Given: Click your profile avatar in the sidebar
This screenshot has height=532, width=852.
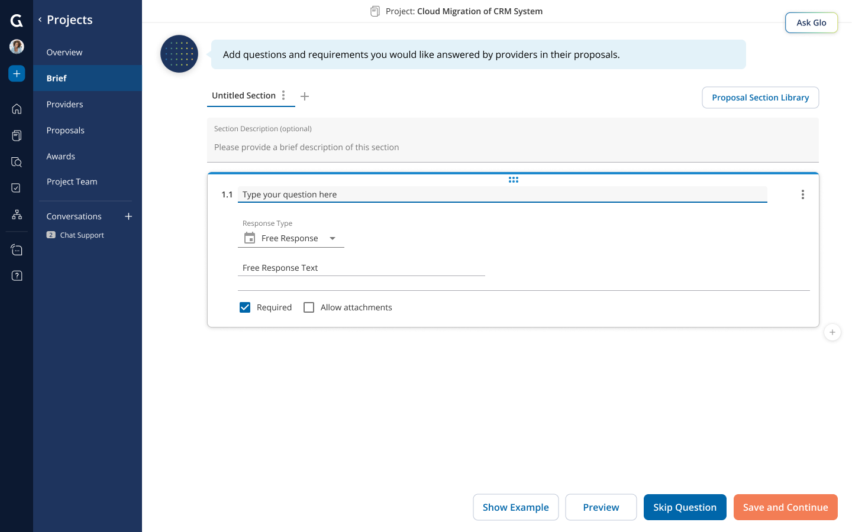Looking at the screenshot, I should click(17, 46).
